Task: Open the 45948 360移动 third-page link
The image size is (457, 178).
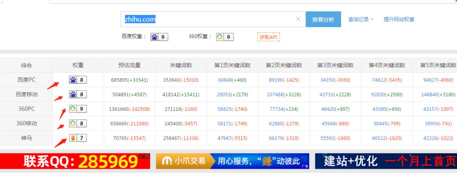Action: (x=329, y=123)
